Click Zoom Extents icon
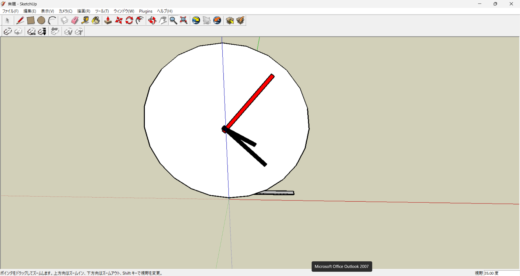This screenshot has height=276, width=520. click(x=184, y=21)
